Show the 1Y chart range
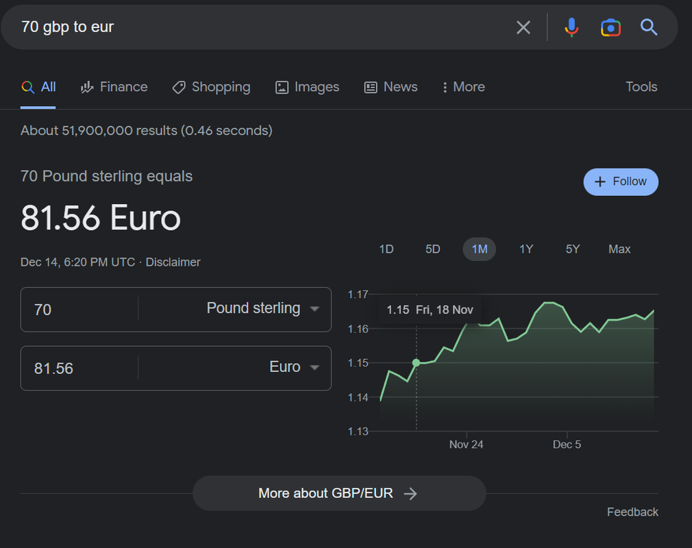The width and height of the screenshot is (692, 548). pyautogui.click(x=526, y=249)
